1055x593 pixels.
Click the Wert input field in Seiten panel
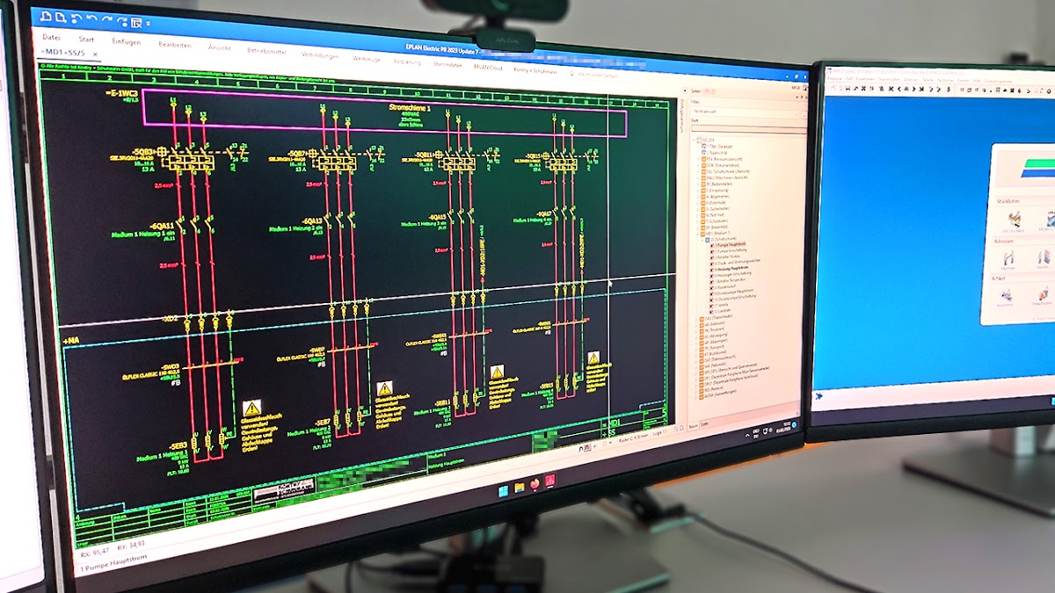pyautogui.click(x=749, y=128)
